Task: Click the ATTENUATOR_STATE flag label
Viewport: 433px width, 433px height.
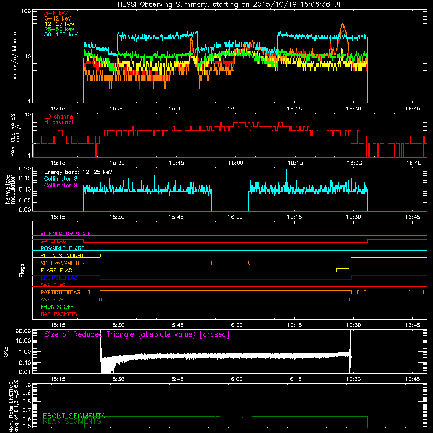Action: [65, 234]
